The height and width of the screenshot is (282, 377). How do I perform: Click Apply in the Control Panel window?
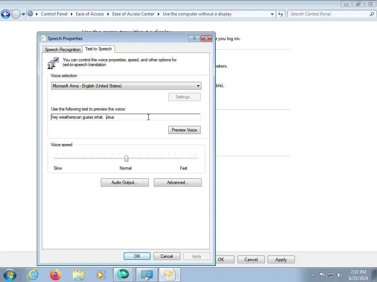pos(281,260)
